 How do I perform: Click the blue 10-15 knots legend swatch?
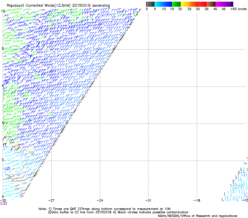tap(168, 4)
